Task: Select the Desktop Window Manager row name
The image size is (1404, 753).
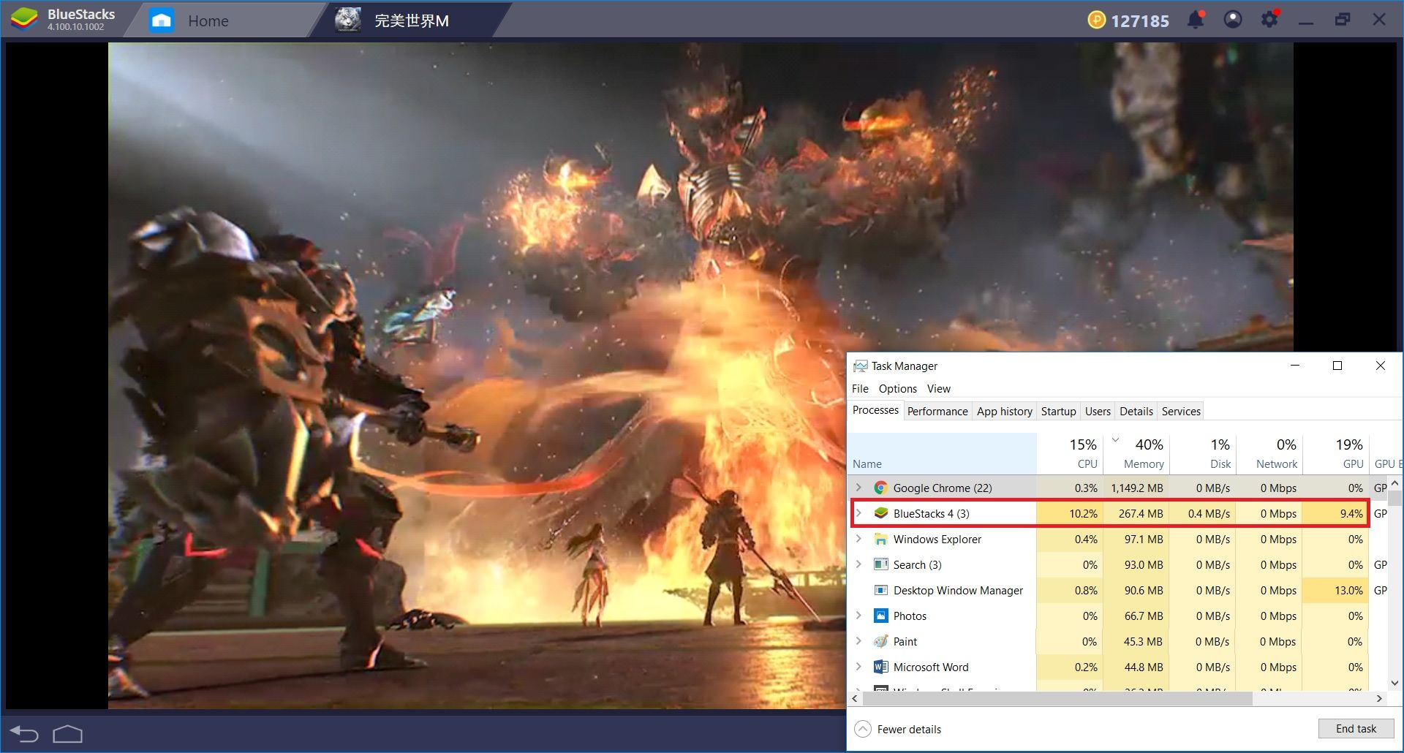Action: pyautogui.click(x=958, y=590)
